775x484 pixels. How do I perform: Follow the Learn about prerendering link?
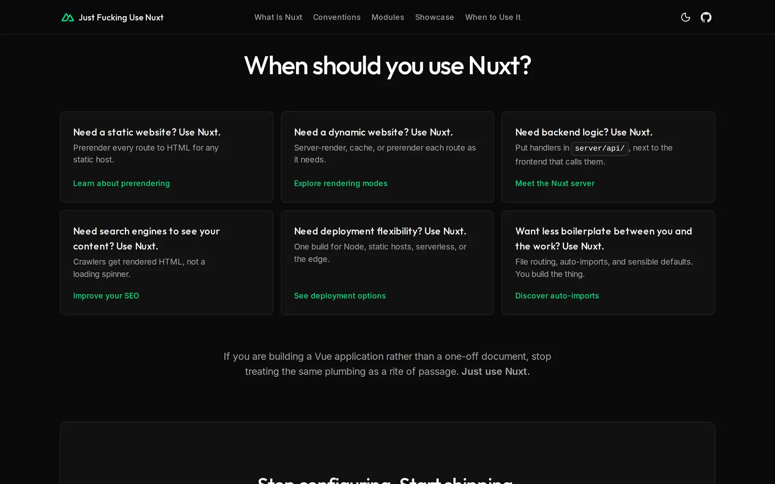click(x=122, y=183)
